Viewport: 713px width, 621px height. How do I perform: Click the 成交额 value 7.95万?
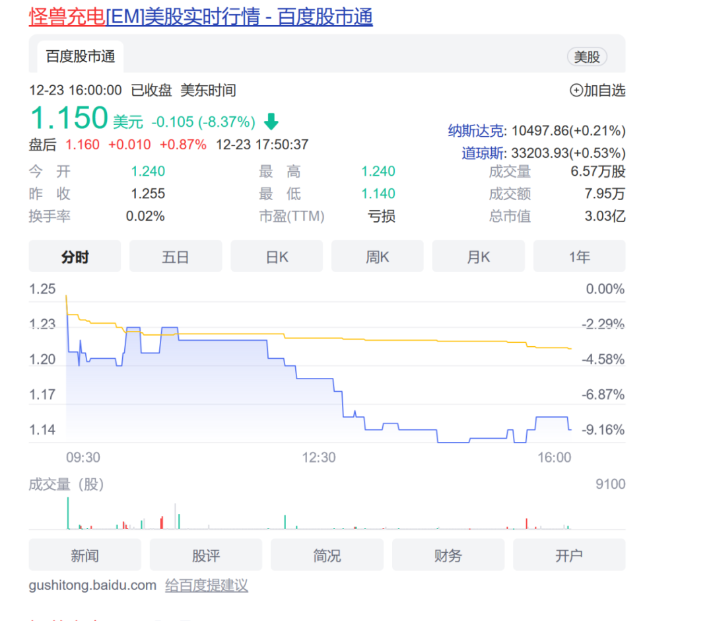605,194
